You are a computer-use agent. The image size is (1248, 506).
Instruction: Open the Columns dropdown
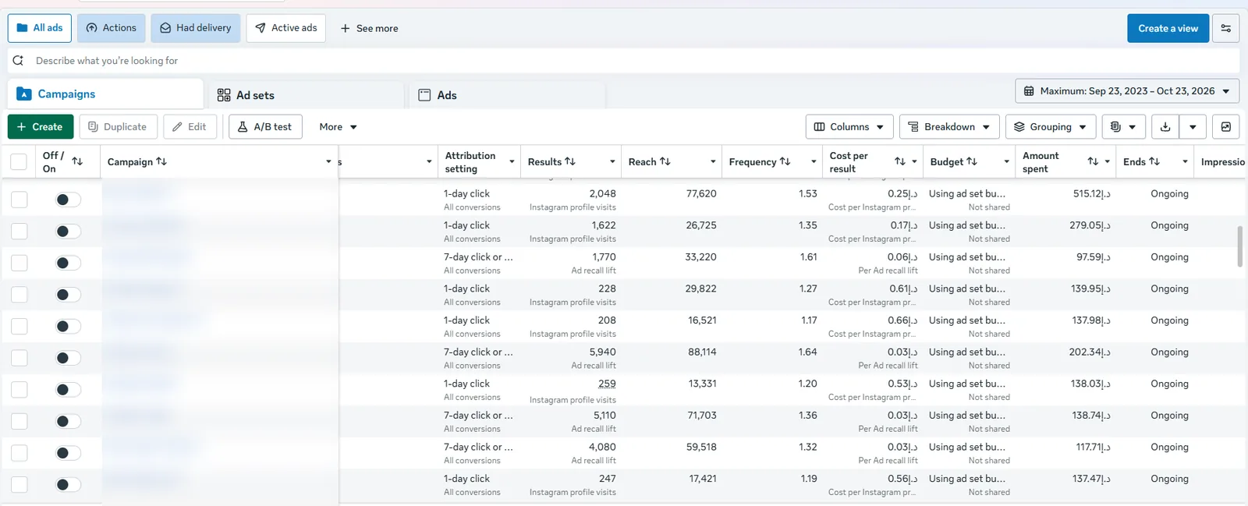849,126
